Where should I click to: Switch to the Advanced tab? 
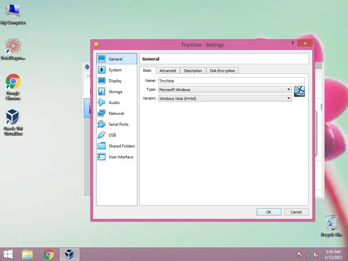(x=168, y=71)
